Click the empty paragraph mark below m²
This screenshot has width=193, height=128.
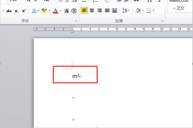[74, 98]
